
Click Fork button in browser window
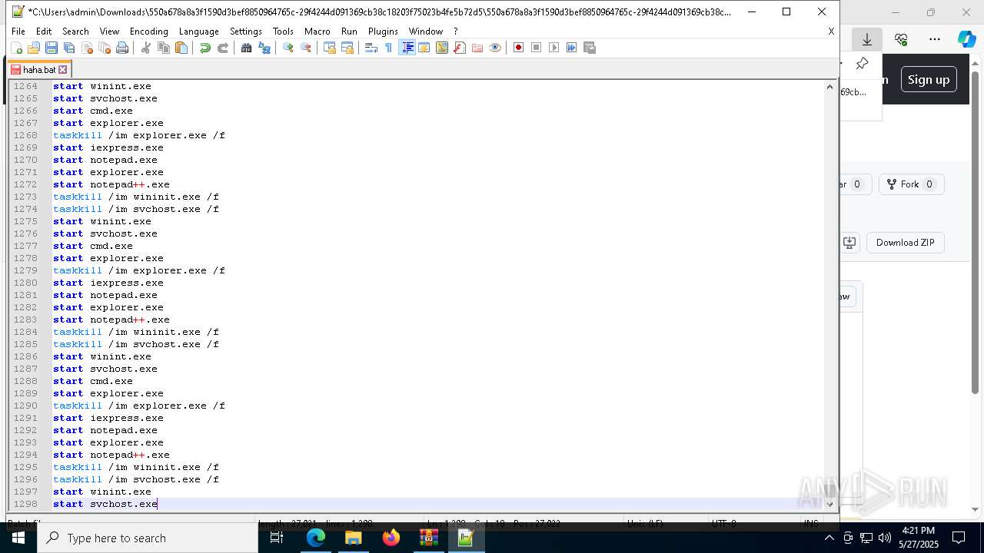pos(911,184)
